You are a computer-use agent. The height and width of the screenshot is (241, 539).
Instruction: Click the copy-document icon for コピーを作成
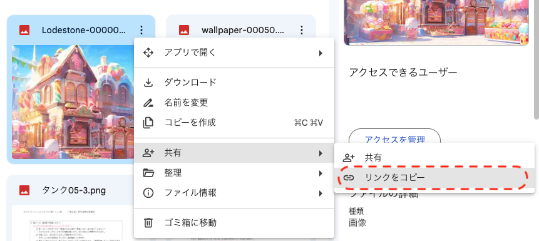tap(148, 123)
